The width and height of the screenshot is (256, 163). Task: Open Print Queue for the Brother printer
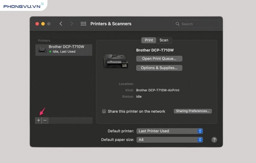pyautogui.click(x=159, y=59)
